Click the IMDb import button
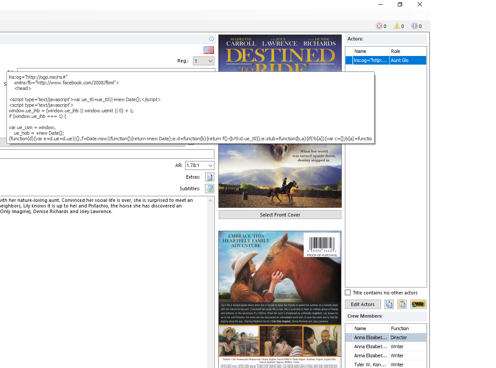 click(x=418, y=304)
